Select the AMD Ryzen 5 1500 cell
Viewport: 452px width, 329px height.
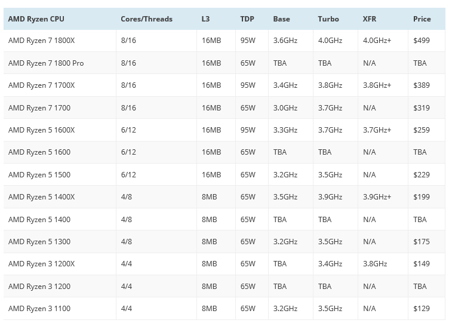tap(39, 175)
